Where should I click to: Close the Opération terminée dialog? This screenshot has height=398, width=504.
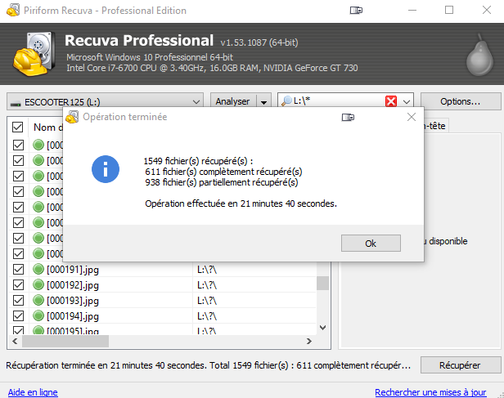412,117
